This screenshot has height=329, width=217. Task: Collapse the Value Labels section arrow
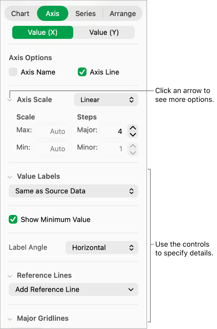click(10, 177)
